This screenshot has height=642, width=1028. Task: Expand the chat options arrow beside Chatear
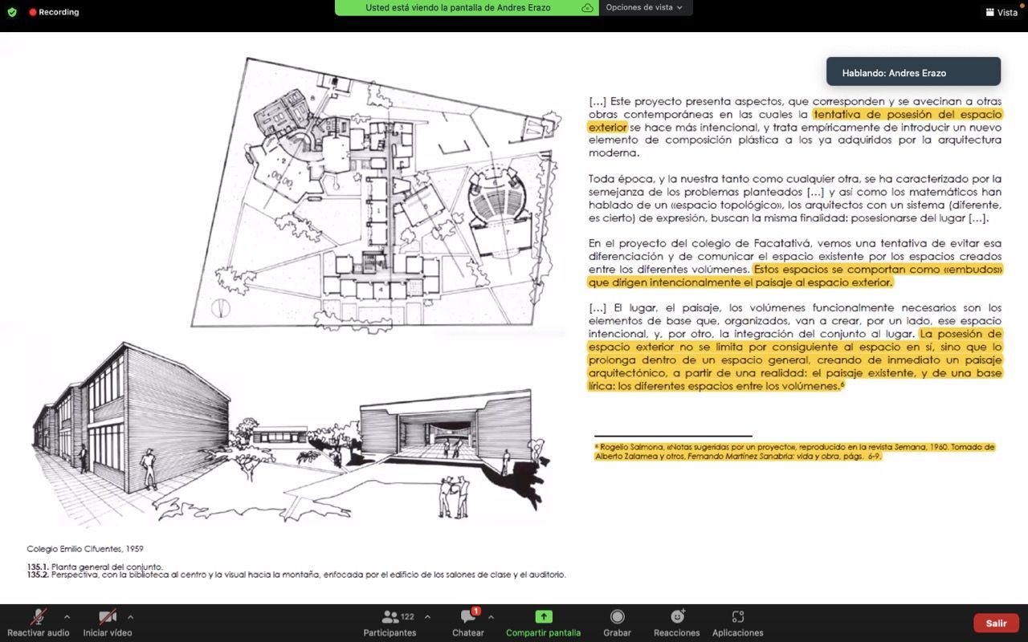[x=491, y=616]
